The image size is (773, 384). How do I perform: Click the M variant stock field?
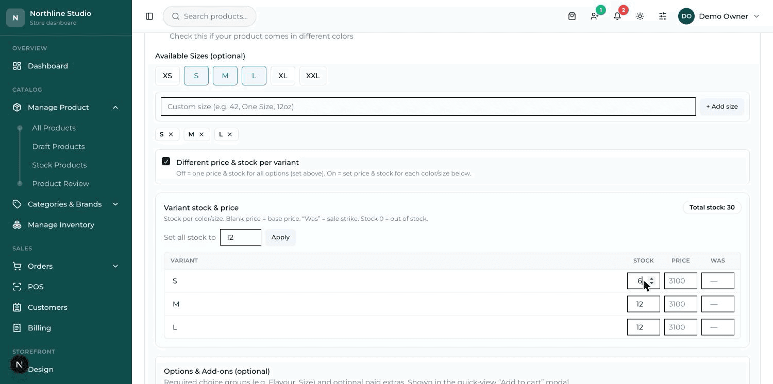(644, 304)
